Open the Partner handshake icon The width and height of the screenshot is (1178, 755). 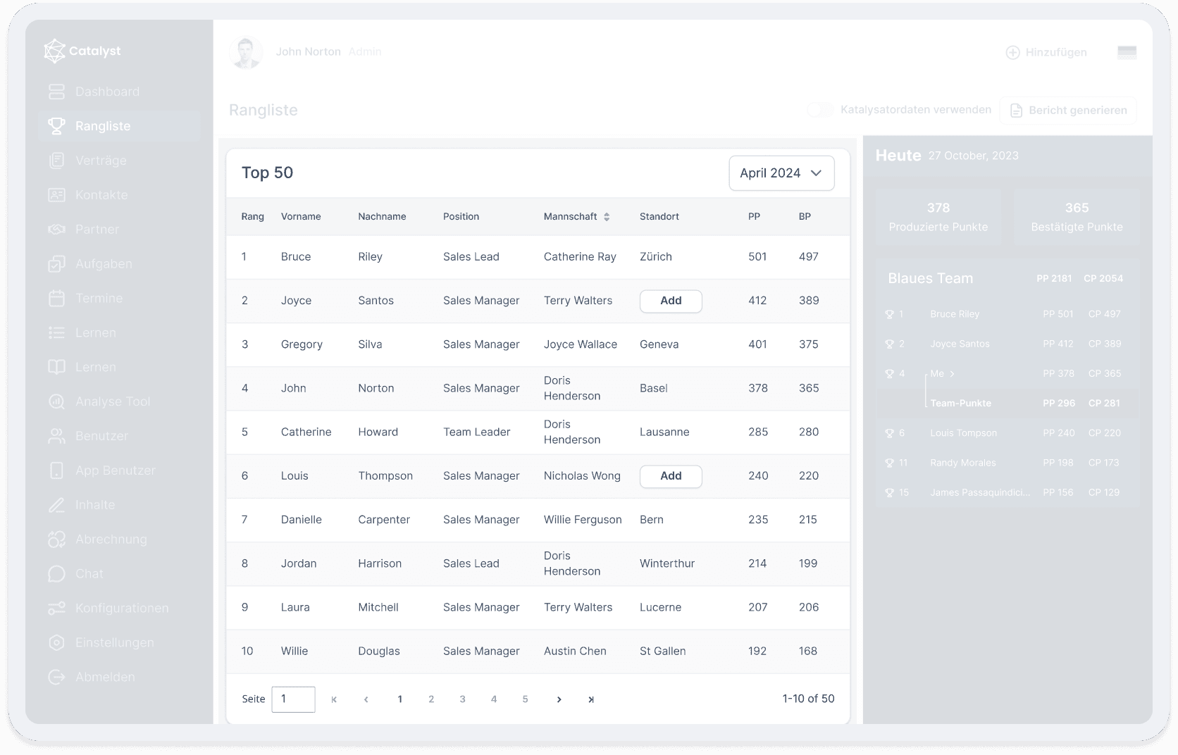pos(56,230)
